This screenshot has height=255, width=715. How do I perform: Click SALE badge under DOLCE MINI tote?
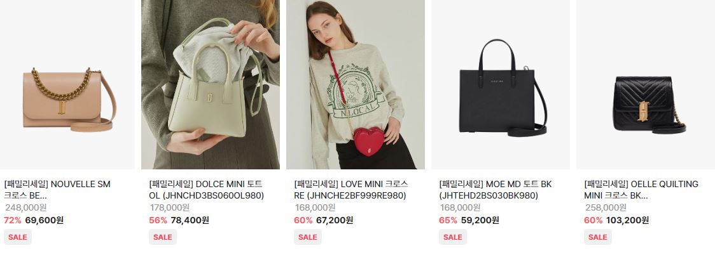coord(163,237)
